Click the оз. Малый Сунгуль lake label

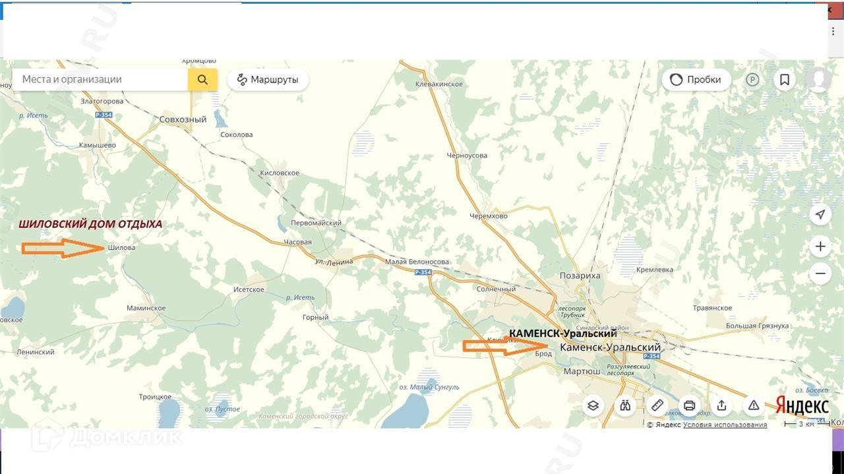pos(429,387)
